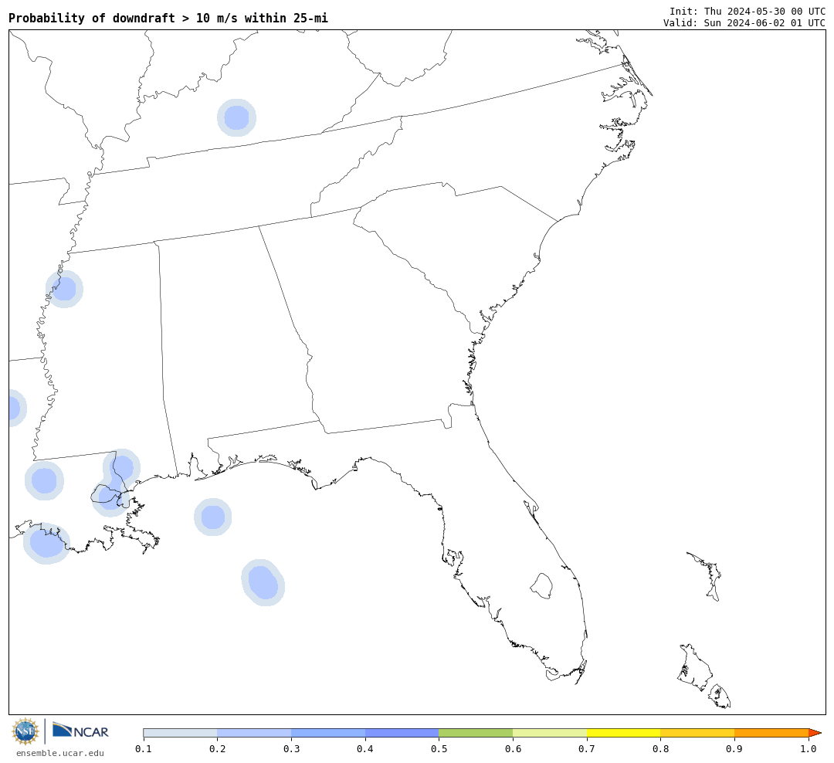Click the southernmost Gulf of Mexico blob
This screenshot has height=763, width=834.
click(x=263, y=582)
